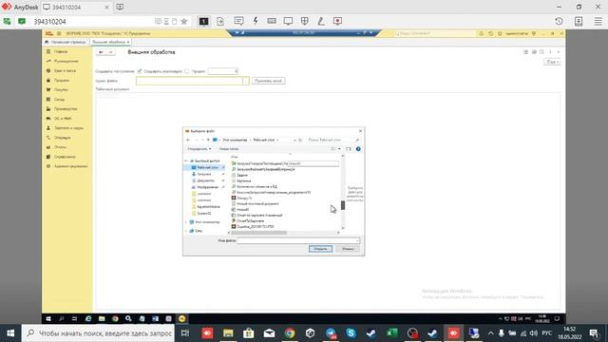Click Имя файла combo box in dialog
The width and height of the screenshot is (608, 342).
pos(298,240)
